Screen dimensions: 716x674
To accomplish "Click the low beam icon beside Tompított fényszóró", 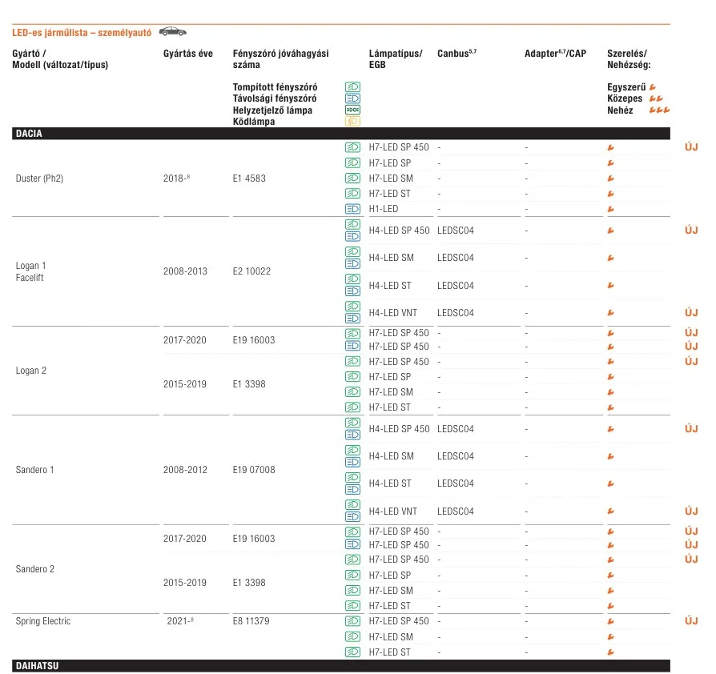I will 352,86.
